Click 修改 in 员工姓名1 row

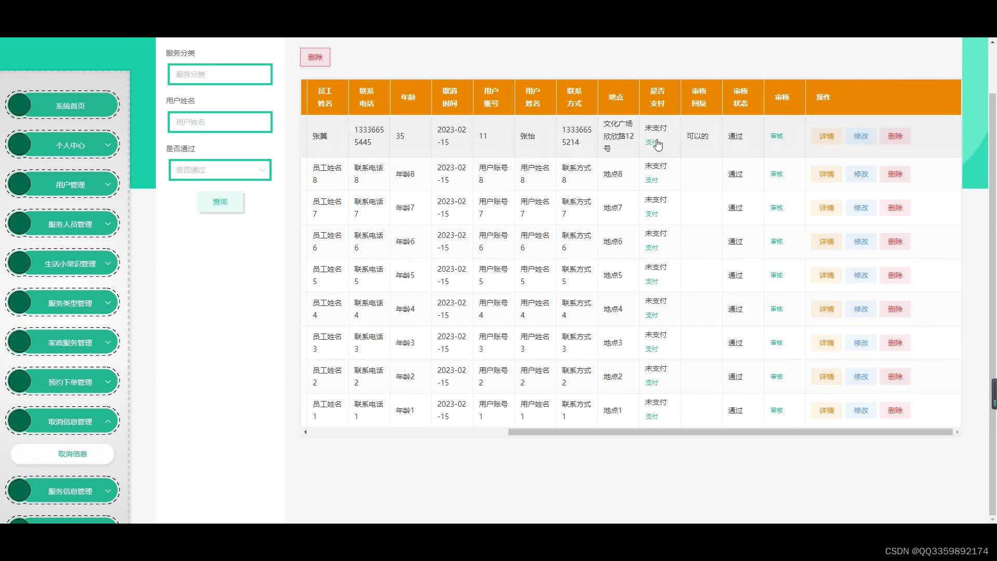point(860,410)
